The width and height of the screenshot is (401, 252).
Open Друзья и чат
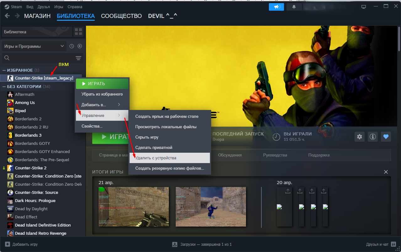click(x=382, y=244)
